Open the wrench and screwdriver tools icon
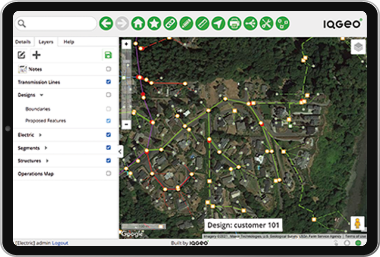380x257 pixels. 266,23
